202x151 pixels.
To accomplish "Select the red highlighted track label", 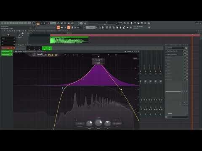I will pyautogui.click(x=8, y=48).
